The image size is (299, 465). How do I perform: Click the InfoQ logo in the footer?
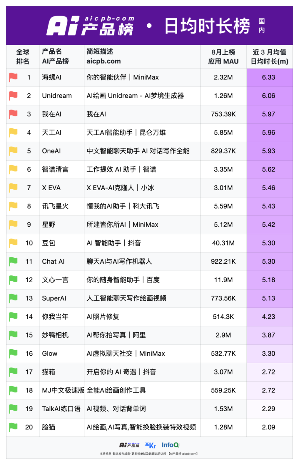pyautogui.click(x=170, y=445)
